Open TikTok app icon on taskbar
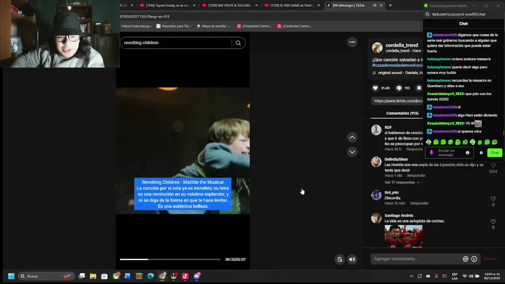Screen dimensions: 505x284 click(x=185, y=276)
